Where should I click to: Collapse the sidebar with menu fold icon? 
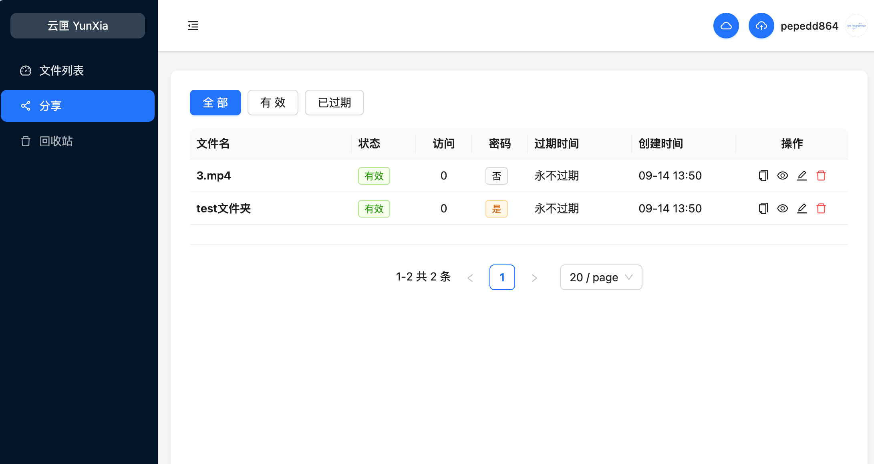click(193, 26)
